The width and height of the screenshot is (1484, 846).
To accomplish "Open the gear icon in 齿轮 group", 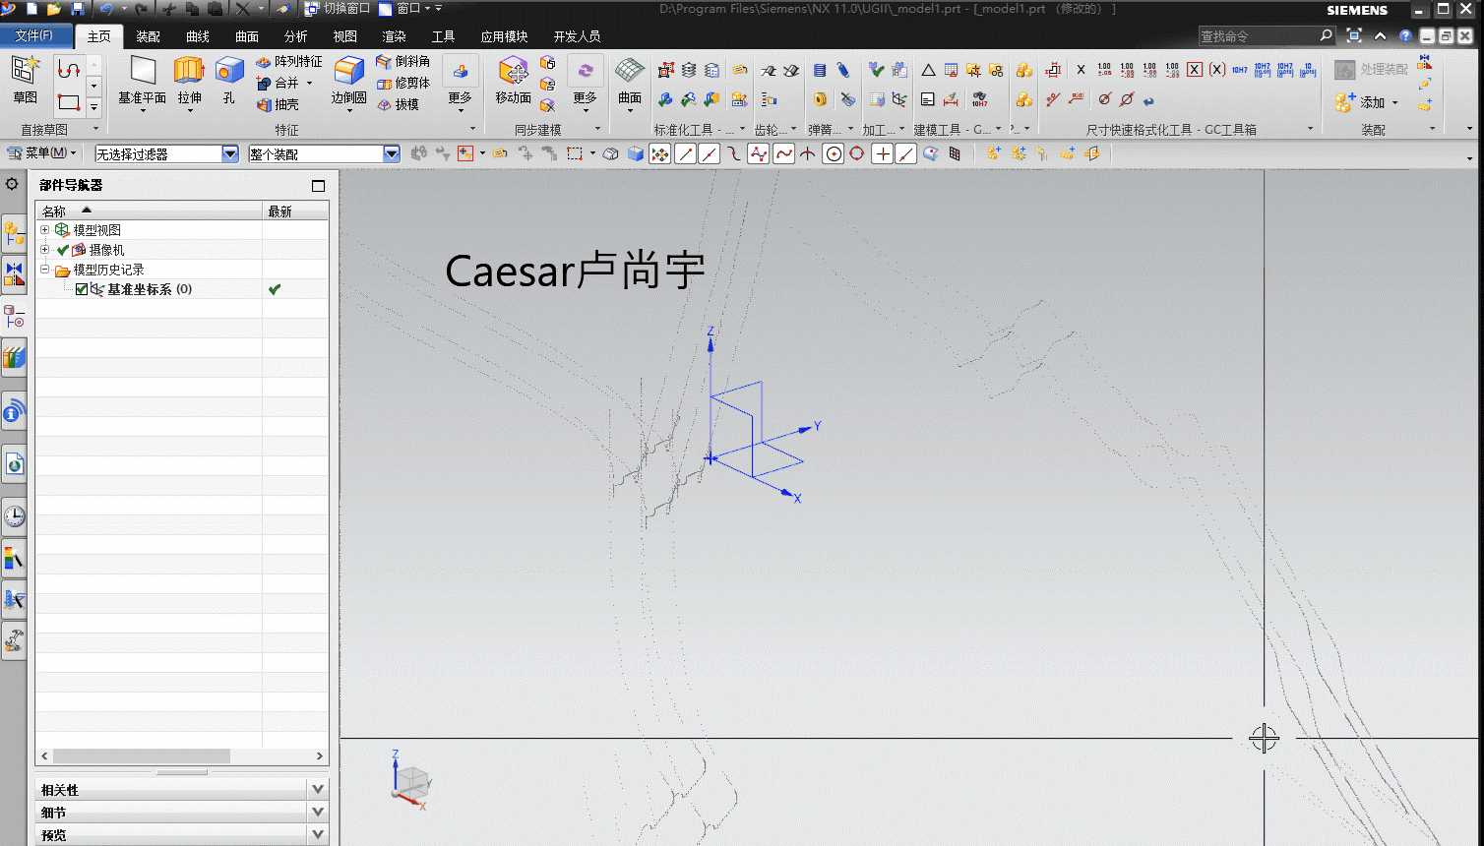I will [x=769, y=71].
